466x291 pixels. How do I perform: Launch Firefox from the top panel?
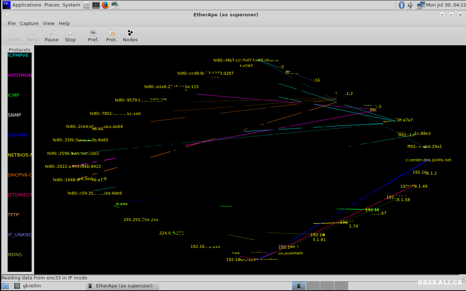point(105,5)
